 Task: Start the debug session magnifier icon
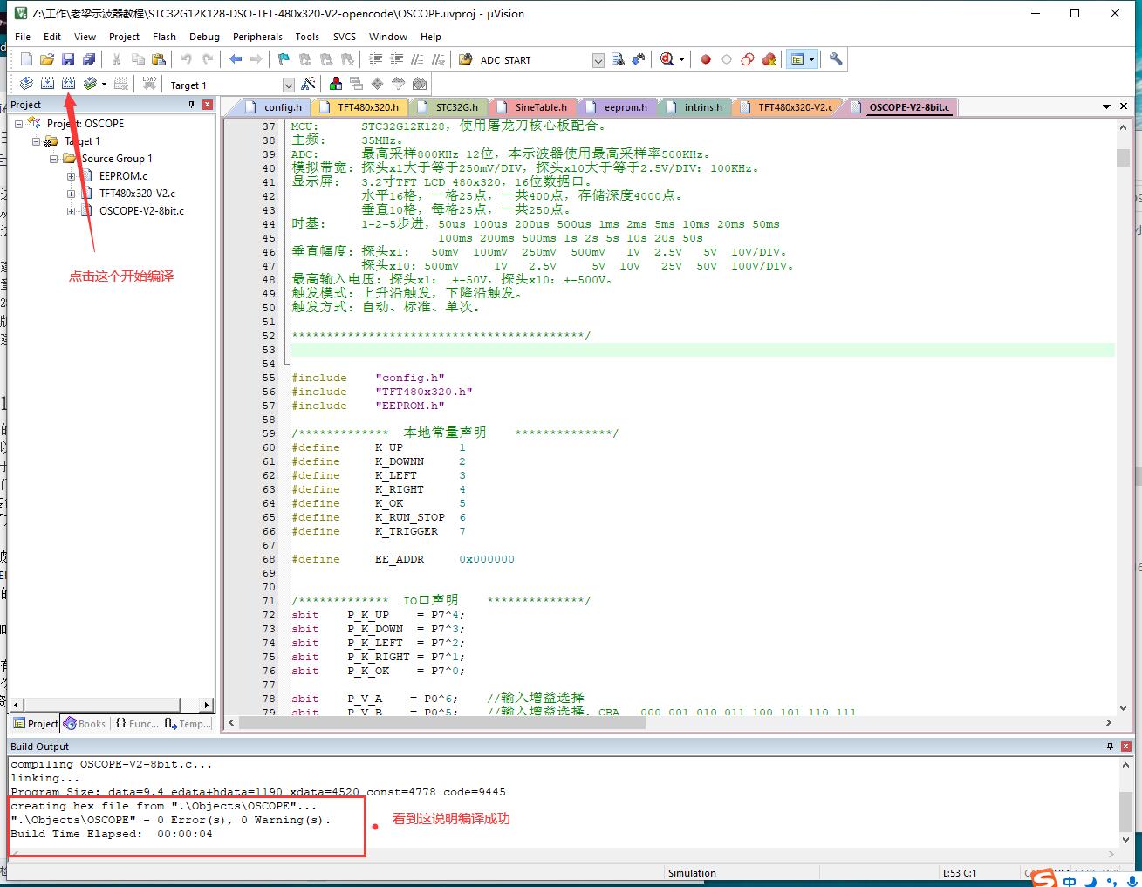tap(667, 59)
